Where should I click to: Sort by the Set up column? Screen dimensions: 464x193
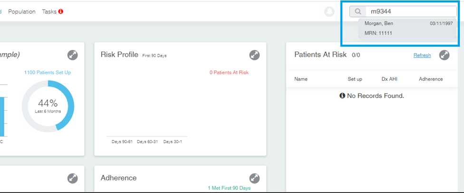(x=355, y=79)
